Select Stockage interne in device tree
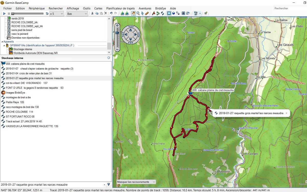Viewport: 307px width, 192px height. [x=23, y=49]
